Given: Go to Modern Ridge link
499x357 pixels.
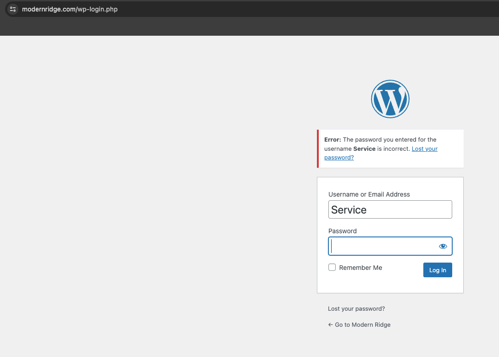Looking at the screenshot, I should (x=359, y=324).
